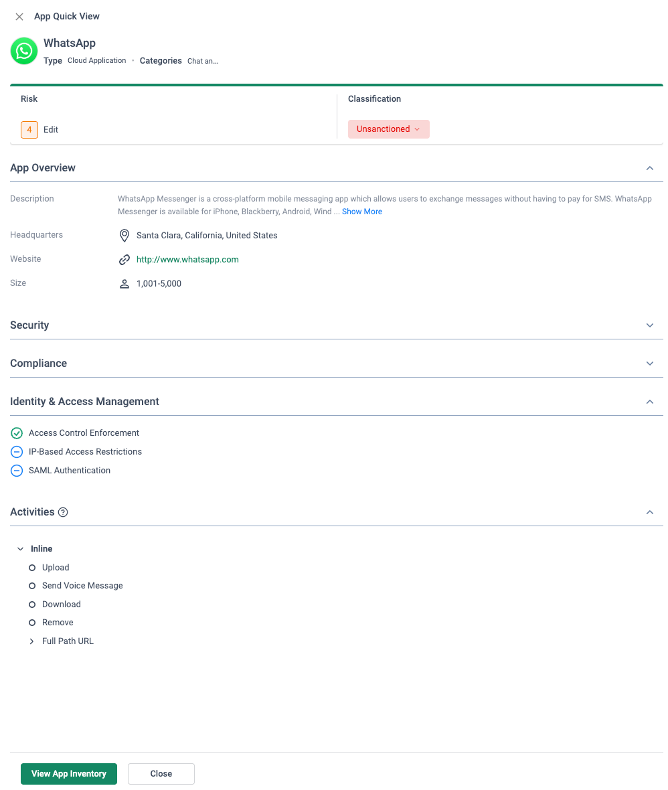
Task: Click the risk score 4 badge
Action: (x=29, y=129)
